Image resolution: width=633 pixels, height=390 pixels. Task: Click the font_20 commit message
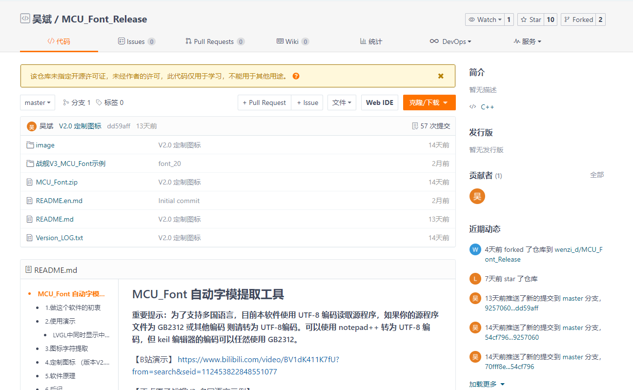tap(169, 164)
